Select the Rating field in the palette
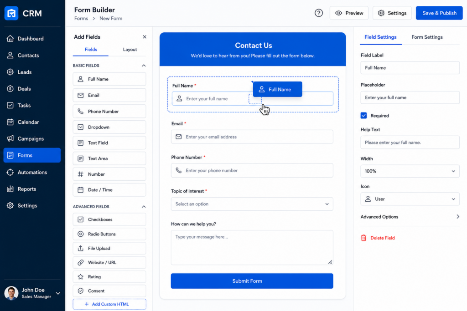467x311 pixels. point(109,277)
